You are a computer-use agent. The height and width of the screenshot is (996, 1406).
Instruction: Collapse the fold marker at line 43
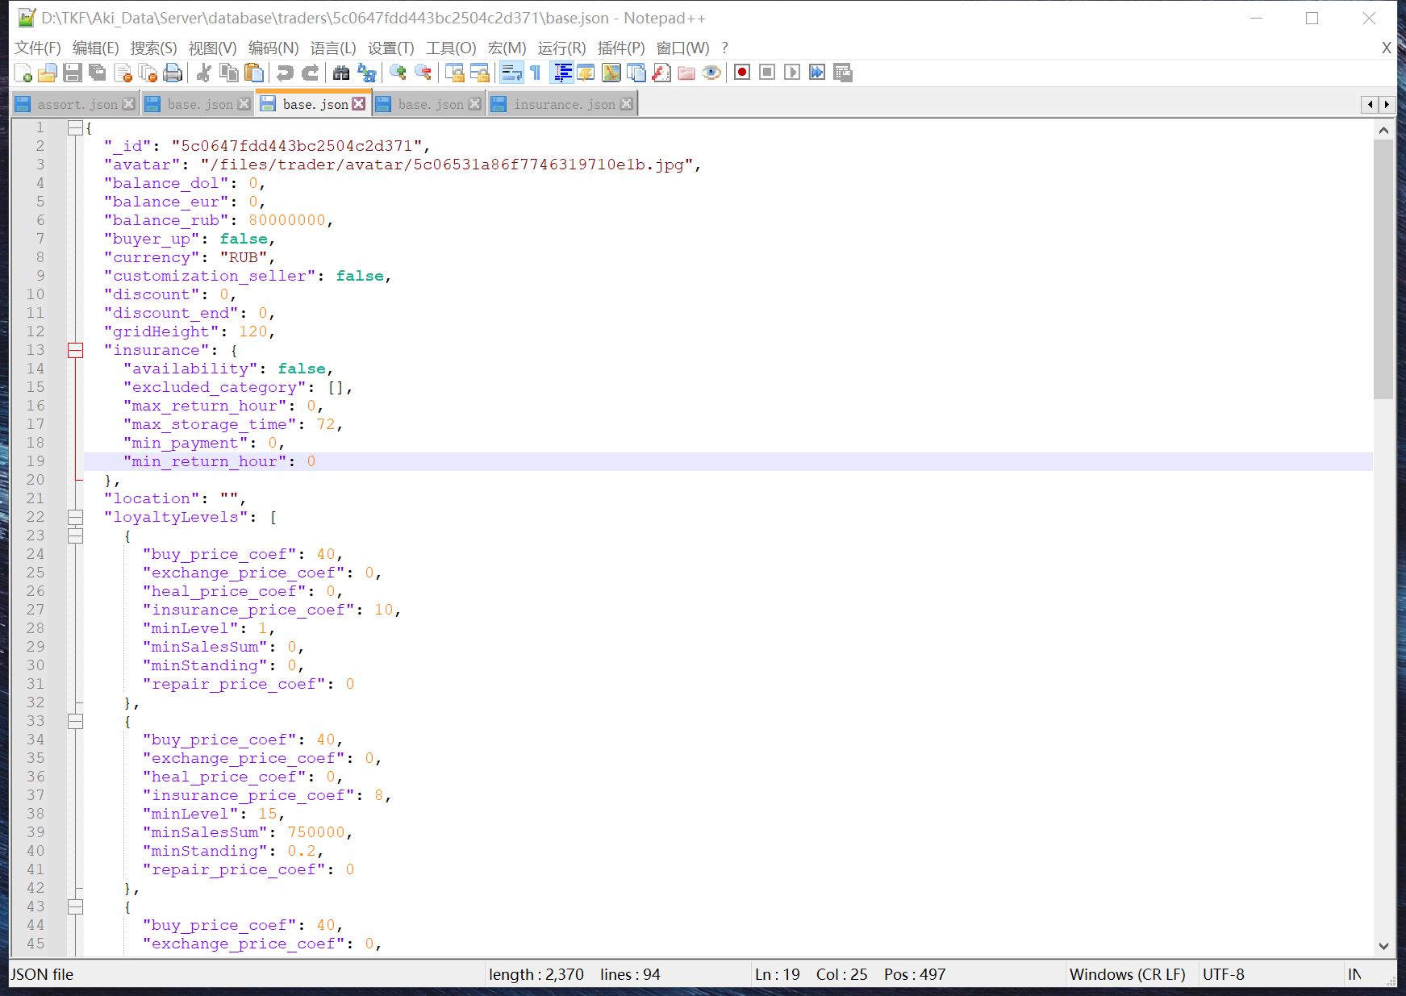click(x=75, y=906)
